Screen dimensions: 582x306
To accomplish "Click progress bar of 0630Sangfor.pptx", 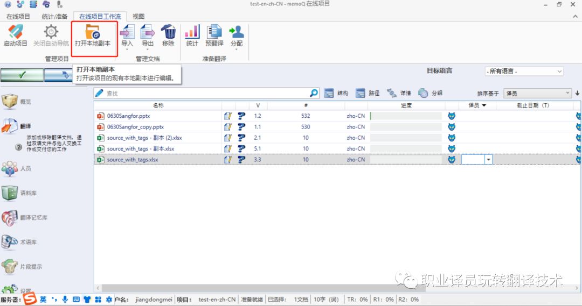I will point(406,116).
